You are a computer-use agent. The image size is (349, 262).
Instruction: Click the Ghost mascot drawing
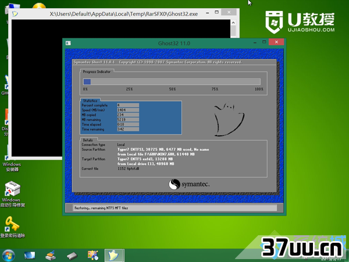click(x=229, y=119)
